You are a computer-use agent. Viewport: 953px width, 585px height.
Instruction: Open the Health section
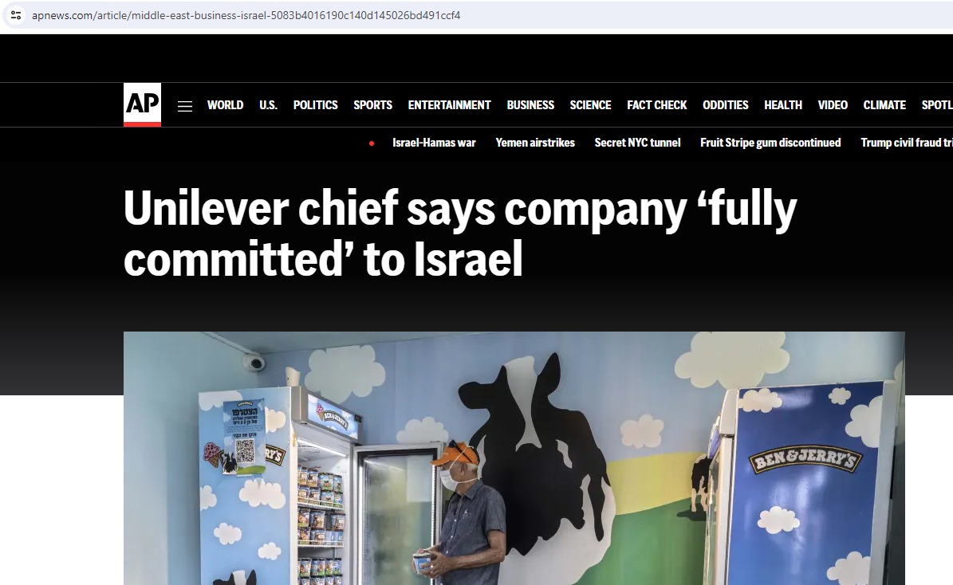(783, 105)
